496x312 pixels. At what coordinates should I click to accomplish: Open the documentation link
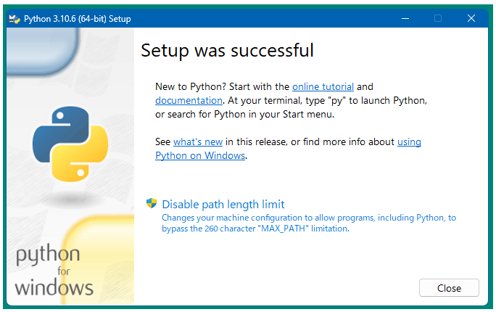(x=189, y=100)
